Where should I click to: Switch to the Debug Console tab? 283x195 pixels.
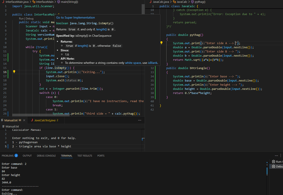(46, 156)
